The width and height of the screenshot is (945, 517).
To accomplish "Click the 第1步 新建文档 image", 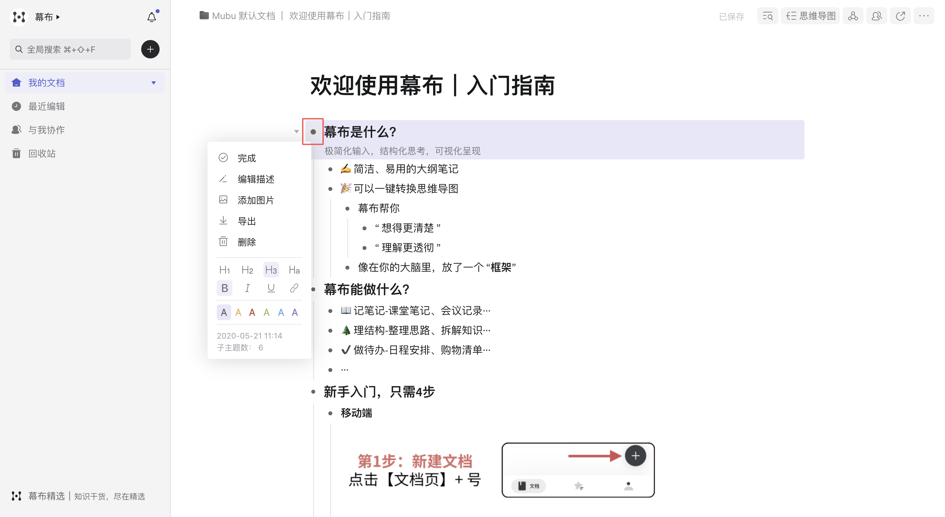I will [501, 470].
